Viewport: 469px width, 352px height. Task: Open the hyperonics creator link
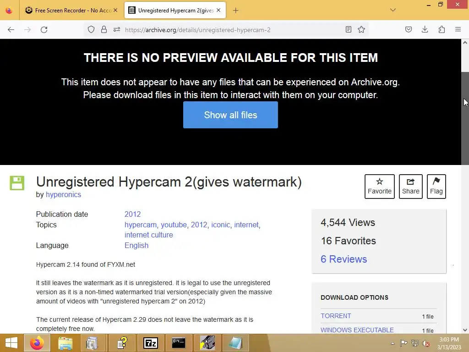(63, 194)
